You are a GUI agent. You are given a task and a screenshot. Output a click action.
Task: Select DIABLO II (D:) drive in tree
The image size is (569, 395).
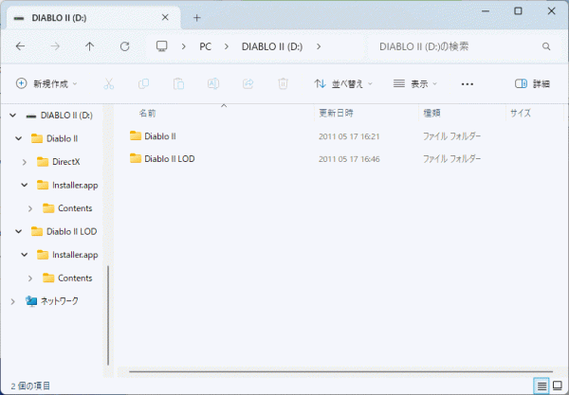pos(66,116)
